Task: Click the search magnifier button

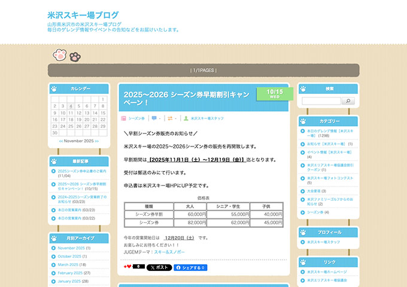Action: 348,101
